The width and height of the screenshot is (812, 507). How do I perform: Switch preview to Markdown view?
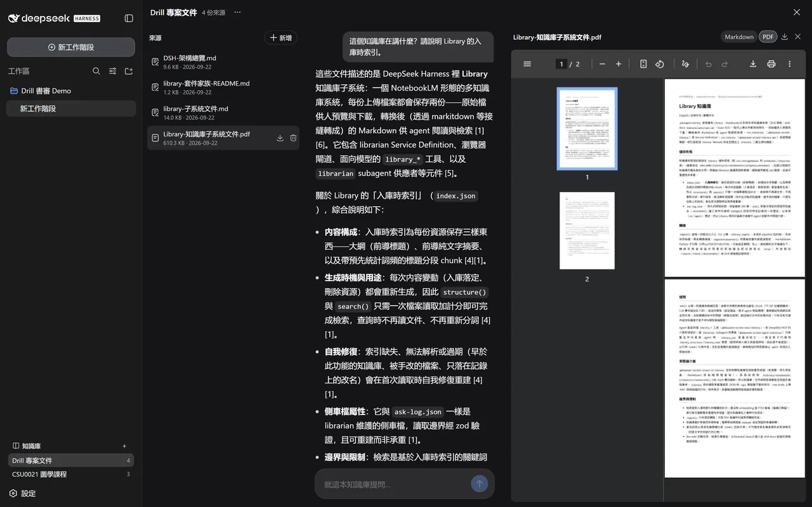click(739, 37)
